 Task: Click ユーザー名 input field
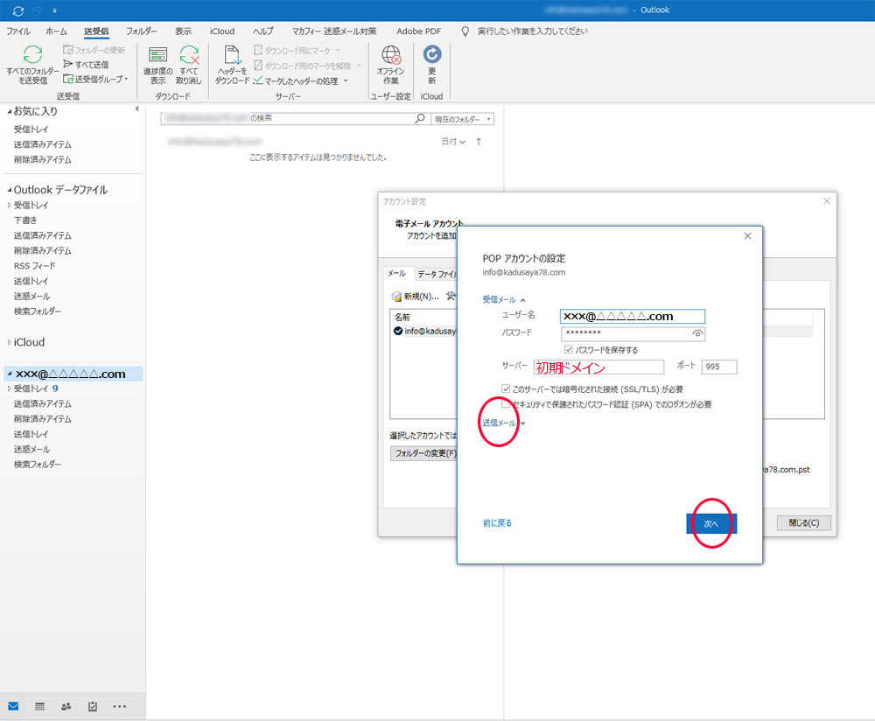pyautogui.click(x=633, y=317)
